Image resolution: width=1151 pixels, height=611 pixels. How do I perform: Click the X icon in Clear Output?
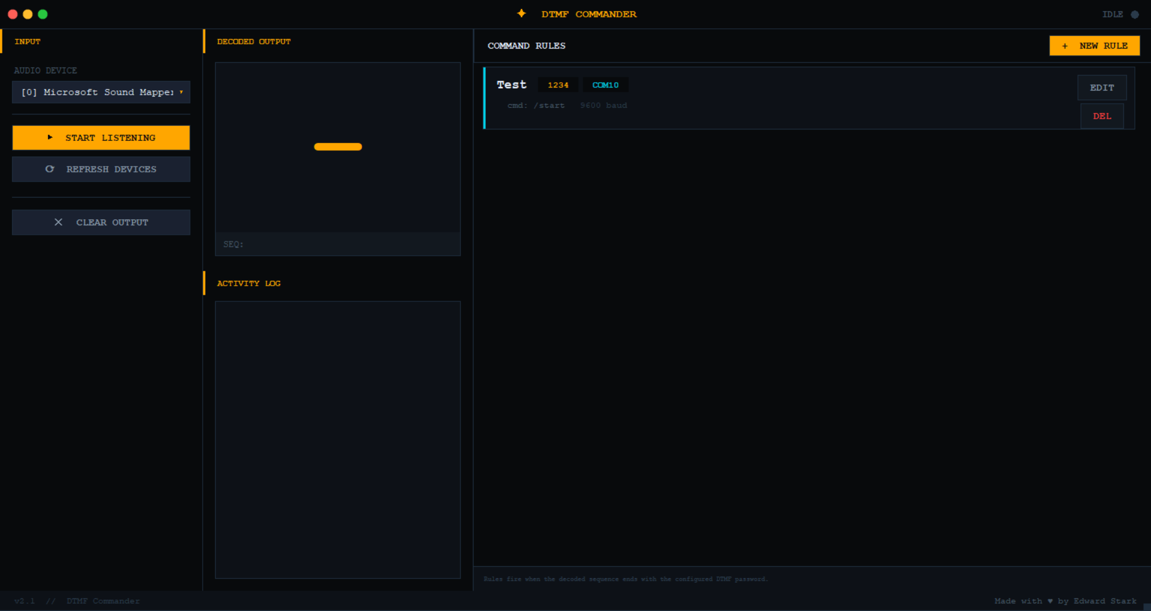tap(58, 222)
